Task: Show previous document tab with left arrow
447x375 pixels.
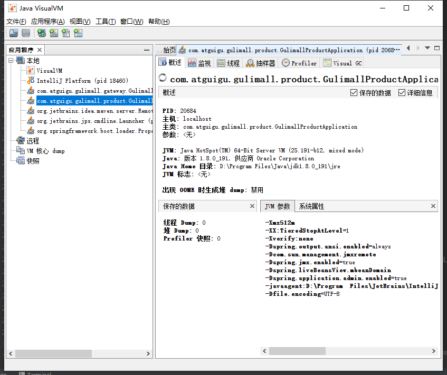Action: coord(408,48)
